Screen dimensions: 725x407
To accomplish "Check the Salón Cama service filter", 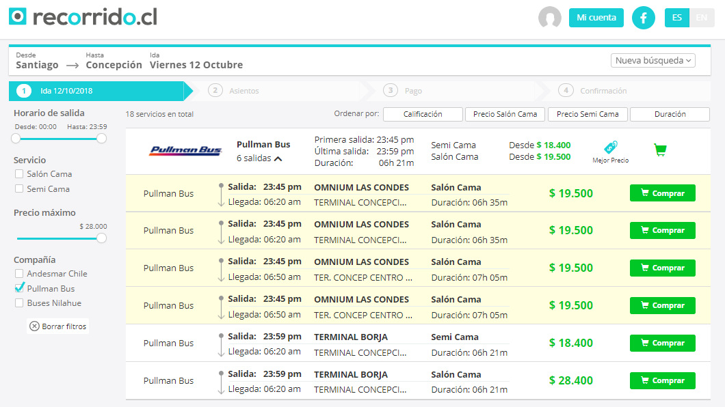I will click(x=19, y=174).
